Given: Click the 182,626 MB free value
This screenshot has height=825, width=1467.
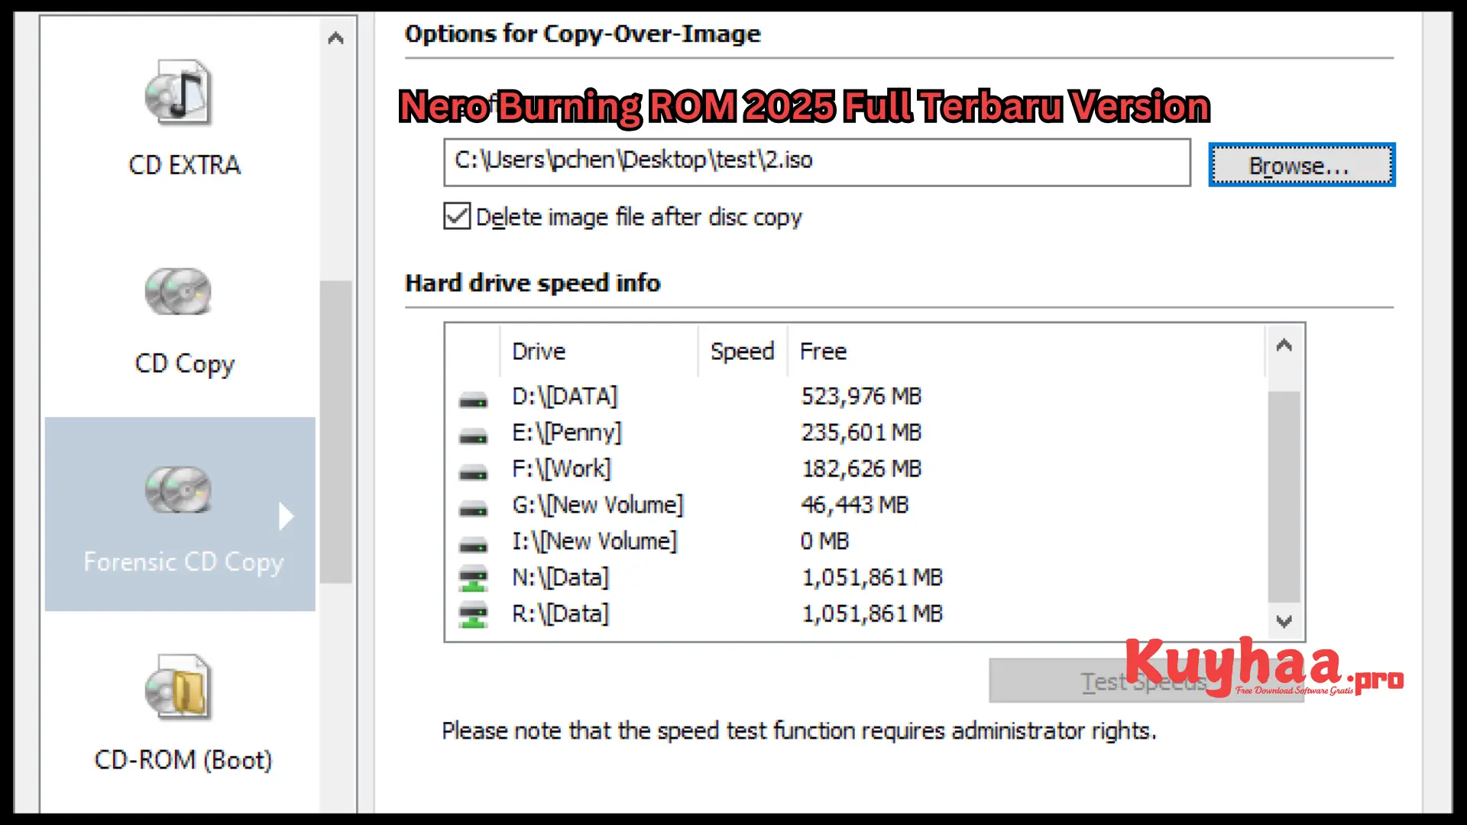Looking at the screenshot, I should pyautogui.click(x=861, y=468).
